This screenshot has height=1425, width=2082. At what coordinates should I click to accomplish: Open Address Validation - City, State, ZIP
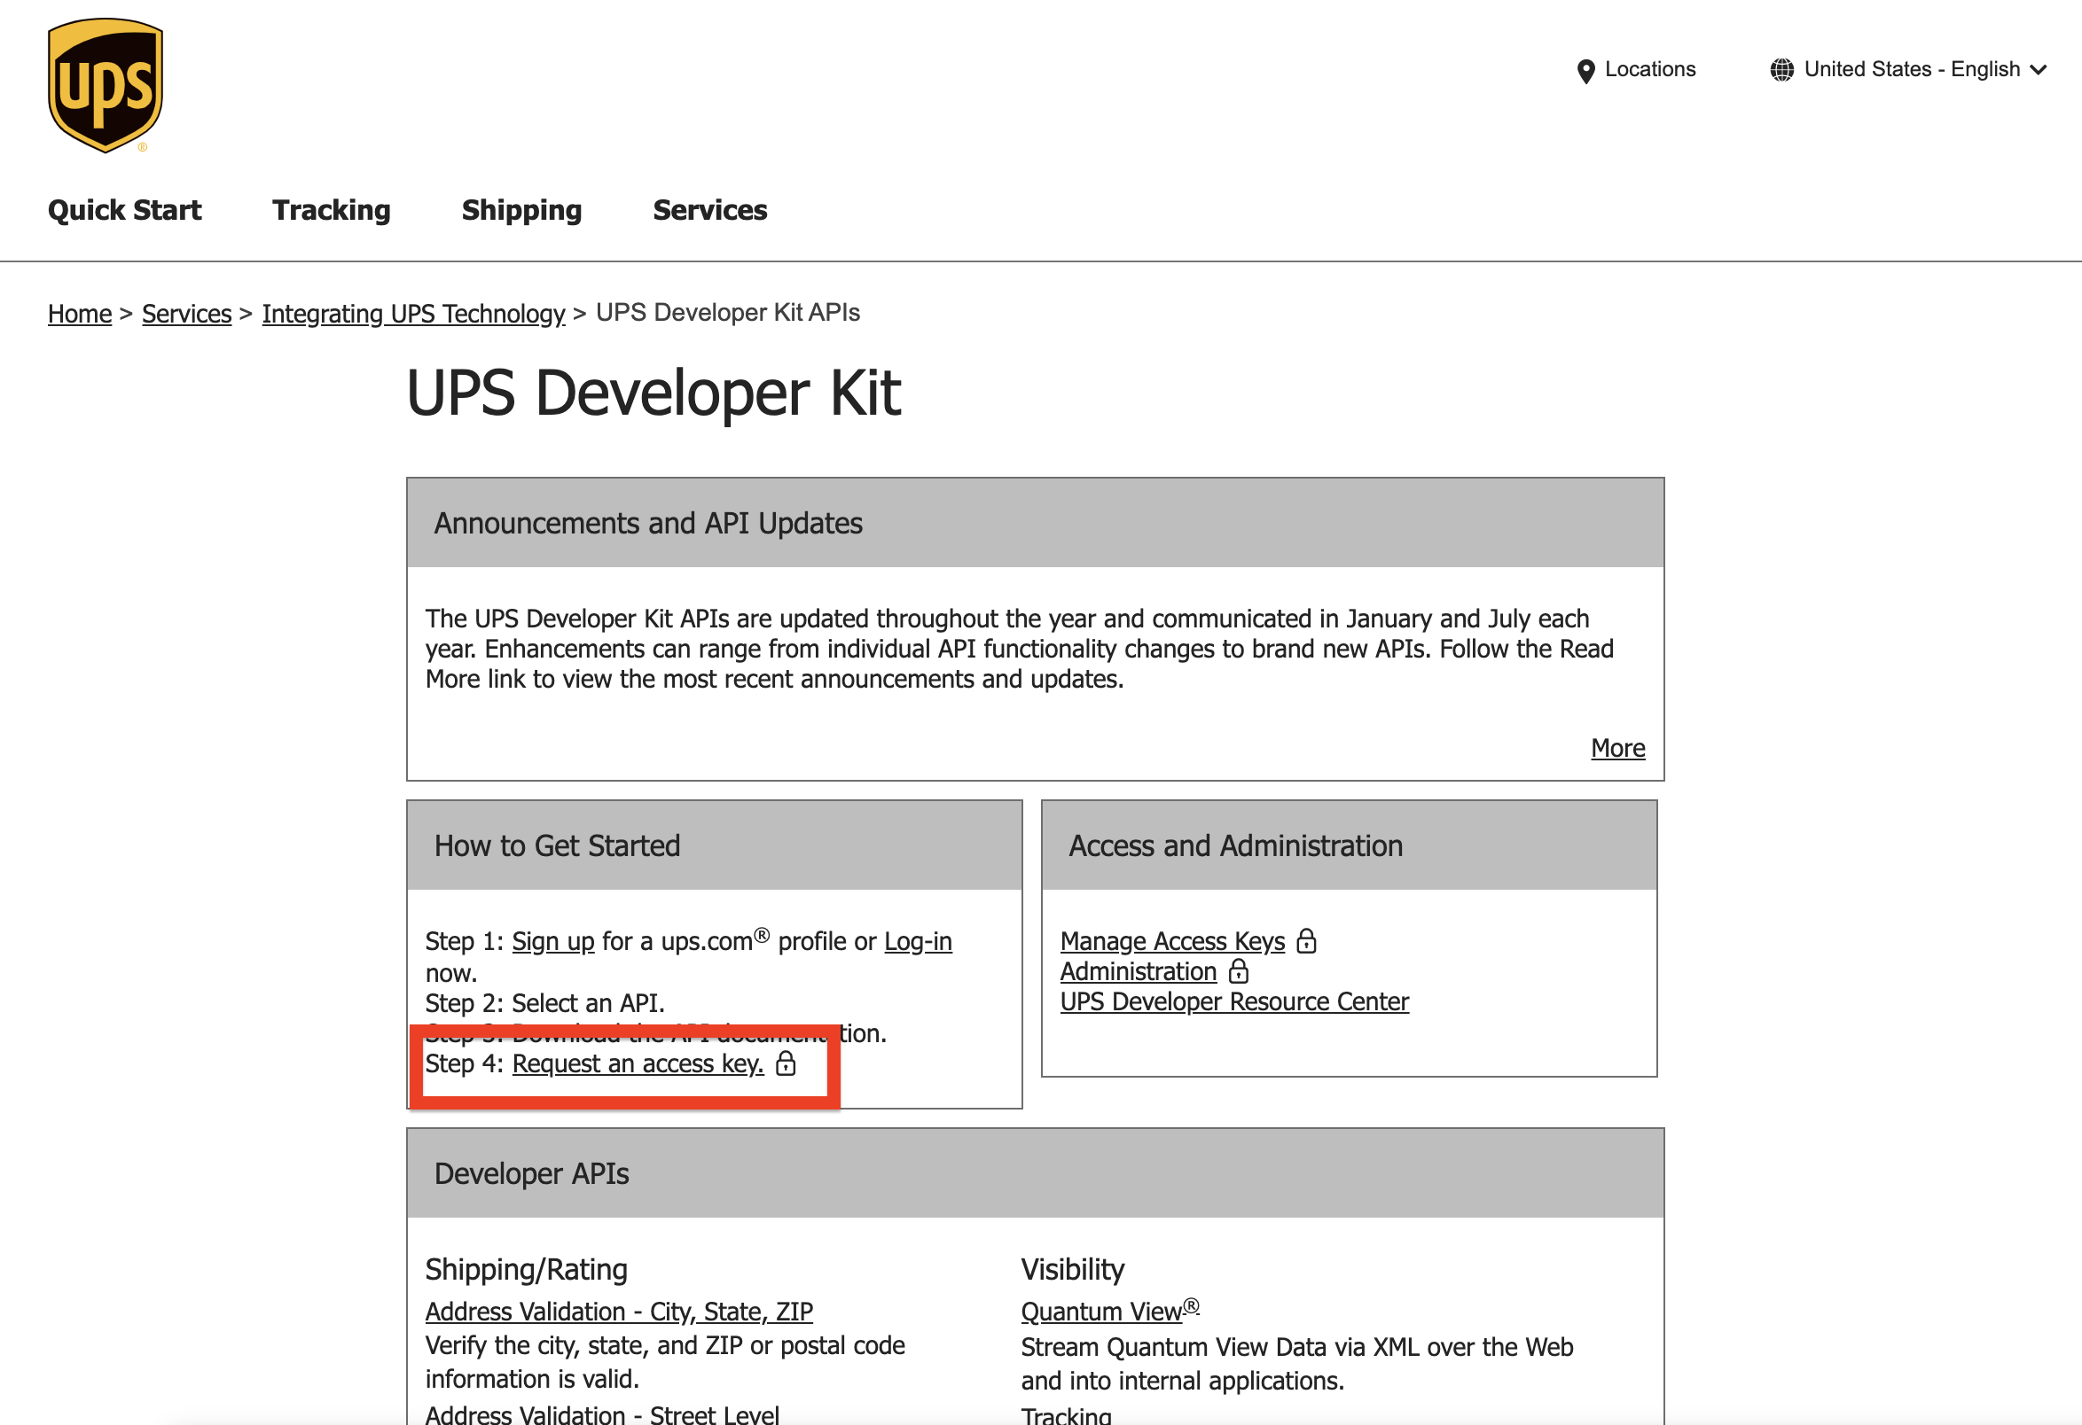(619, 1312)
